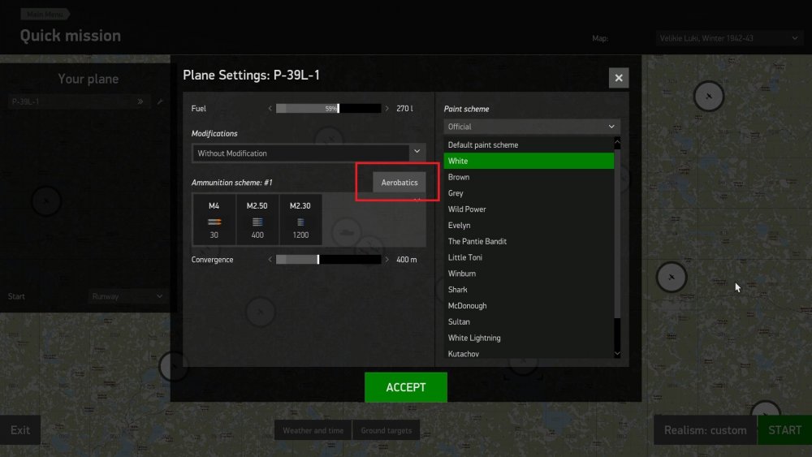Click the M4 cannon ammunition icon
Image resolution: width=812 pixels, height=457 pixels.
click(x=214, y=222)
